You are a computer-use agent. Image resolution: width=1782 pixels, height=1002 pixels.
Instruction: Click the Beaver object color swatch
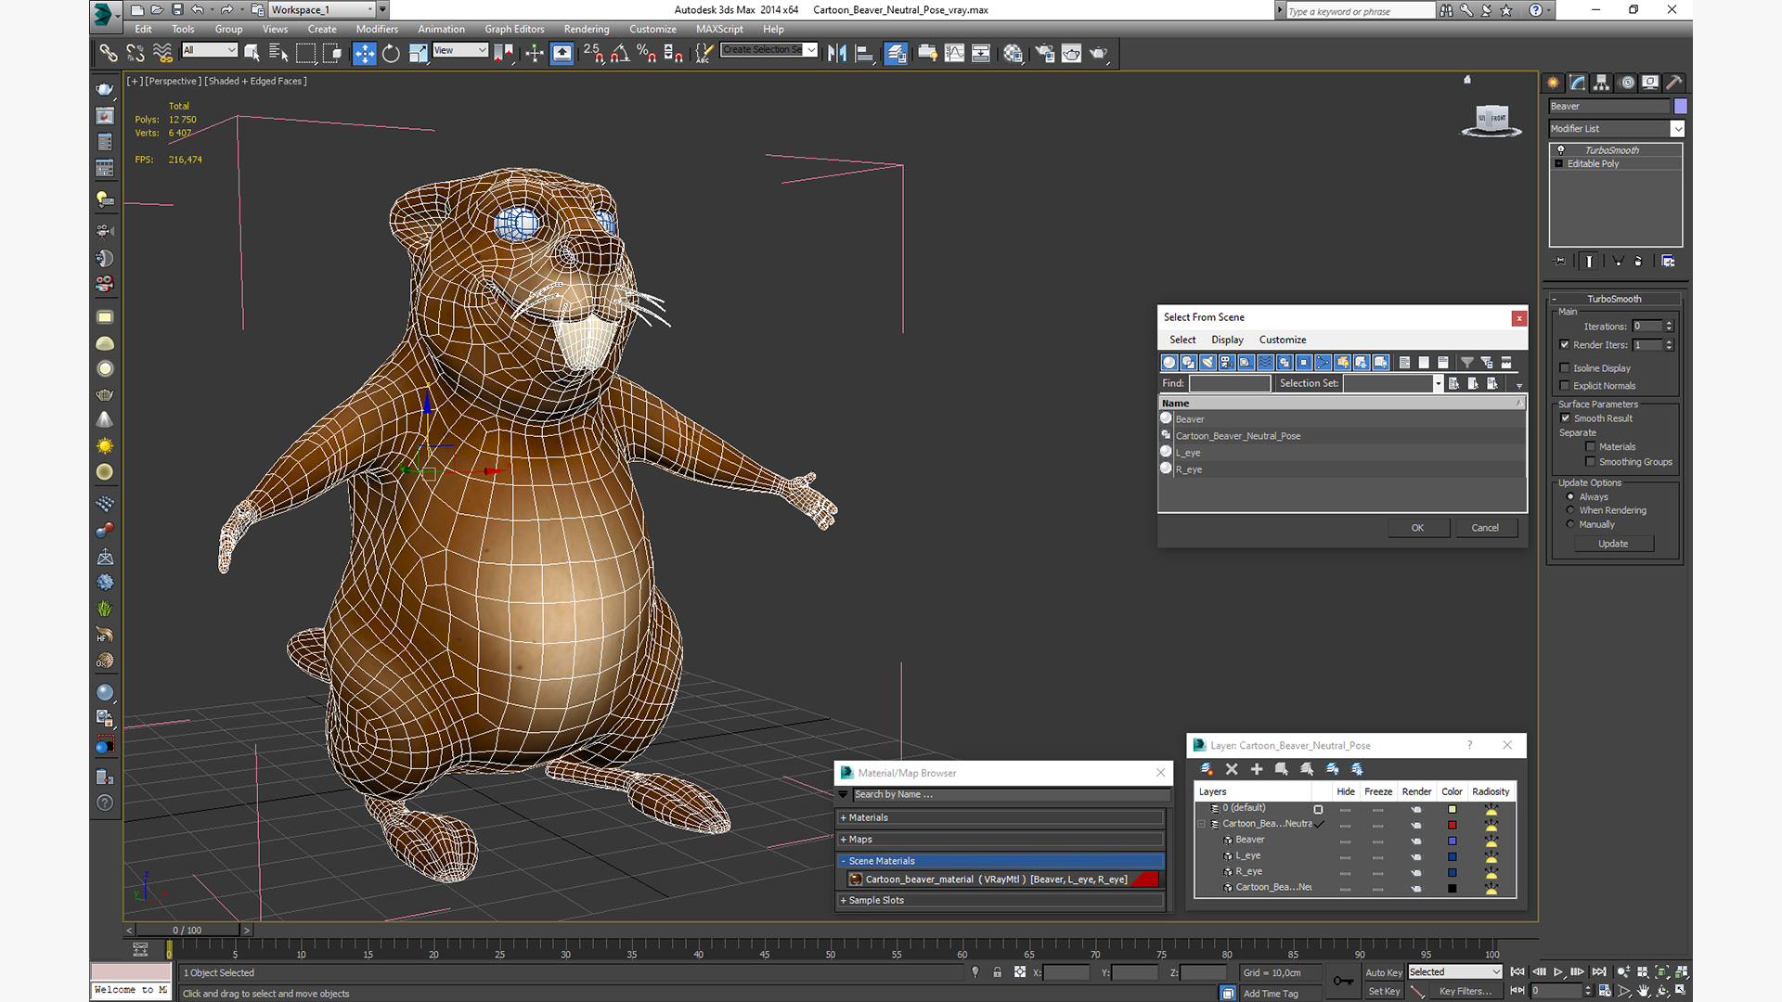click(x=1681, y=107)
